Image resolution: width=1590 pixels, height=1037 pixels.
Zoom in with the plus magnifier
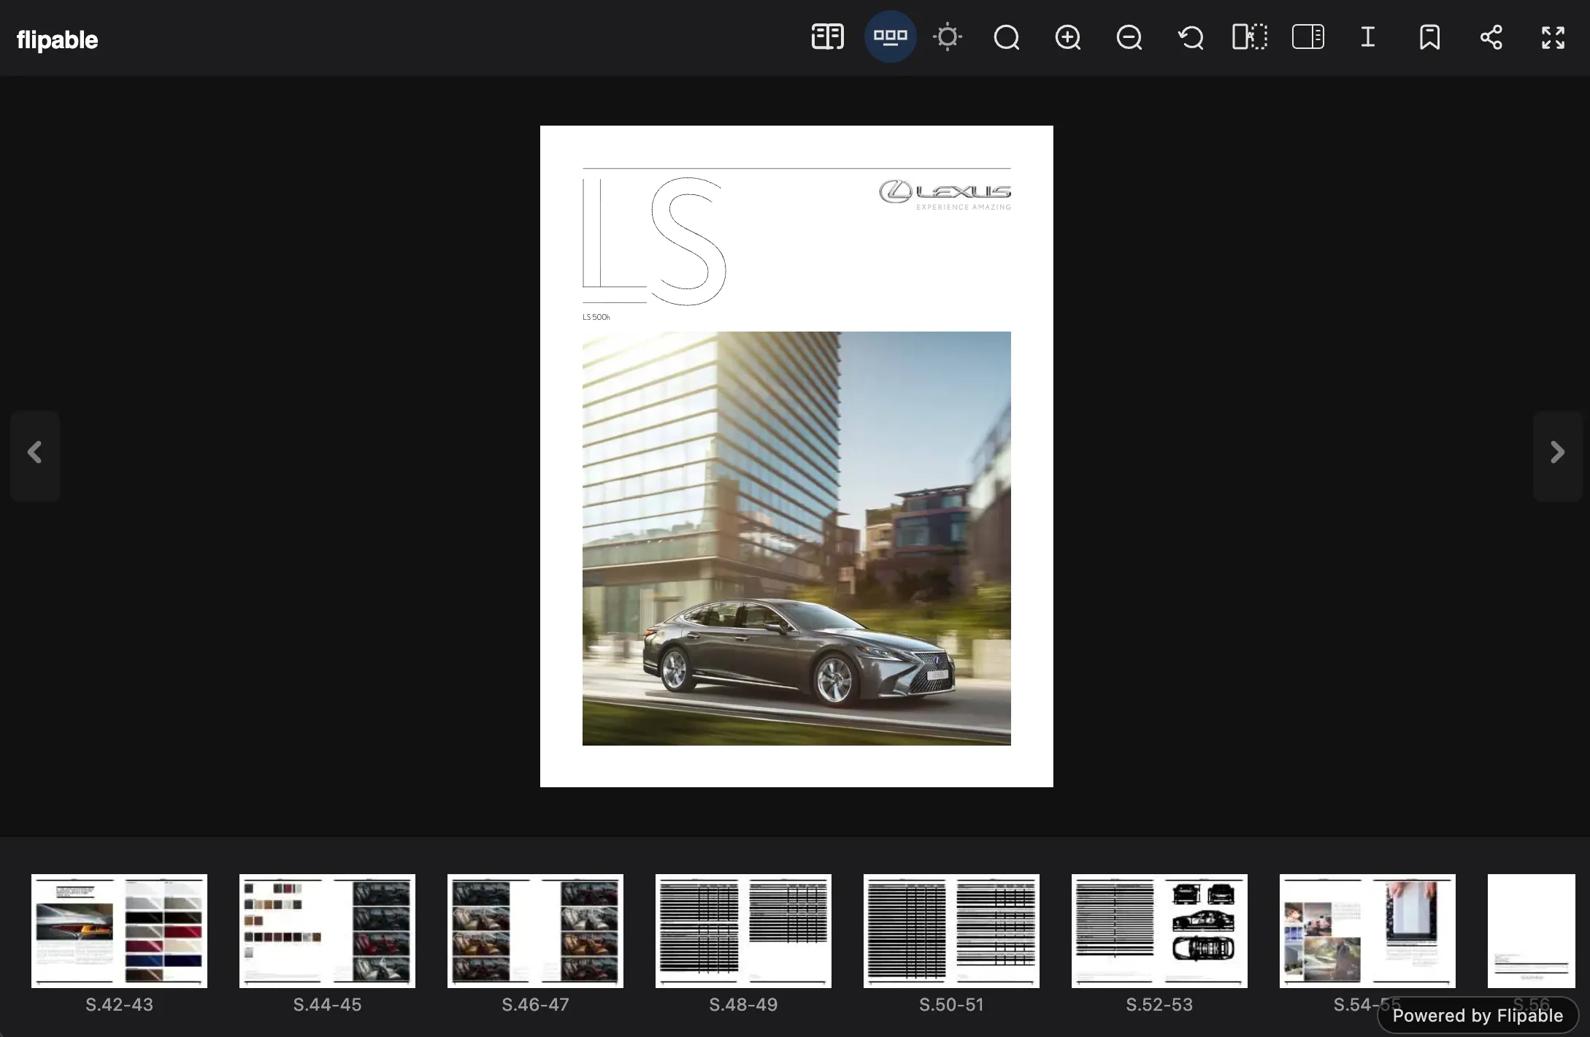[x=1068, y=37]
